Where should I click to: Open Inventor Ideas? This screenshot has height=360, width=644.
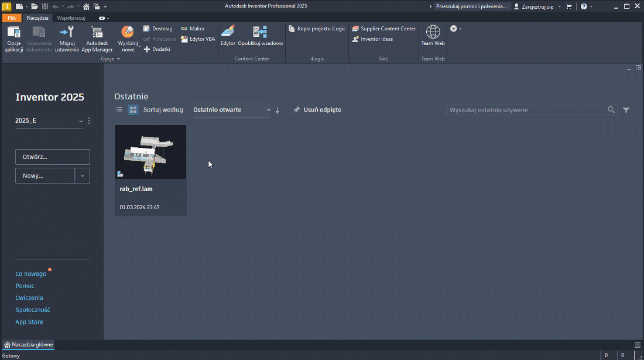pos(372,39)
